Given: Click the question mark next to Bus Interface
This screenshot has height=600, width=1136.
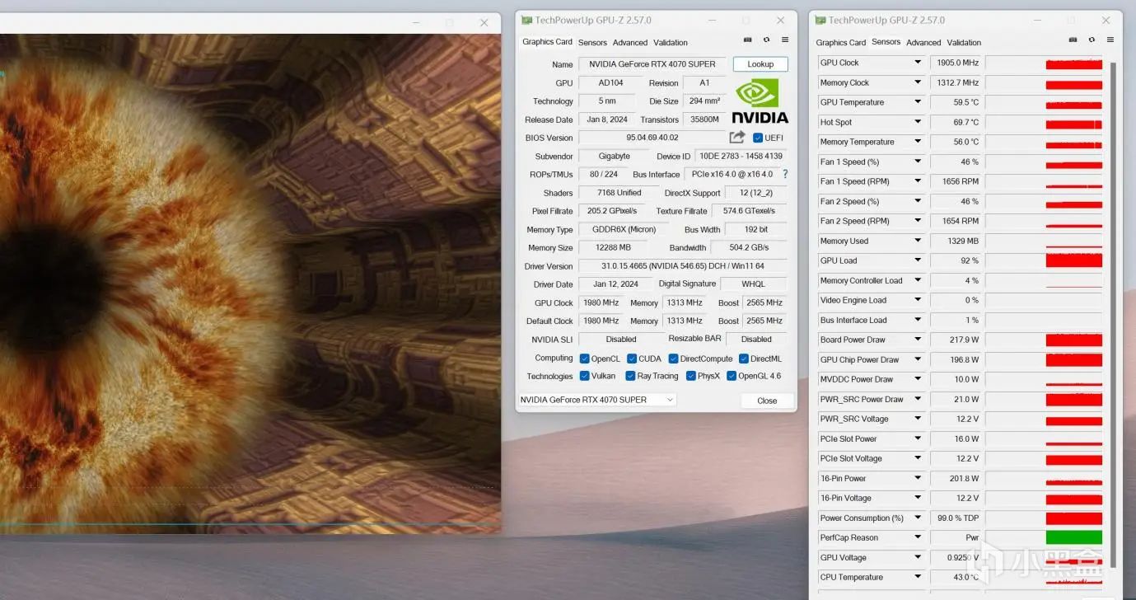Looking at the screenshot, I should 785,174.
